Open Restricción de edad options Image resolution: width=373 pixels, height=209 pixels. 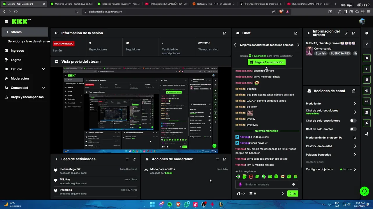tap(331, 146)
